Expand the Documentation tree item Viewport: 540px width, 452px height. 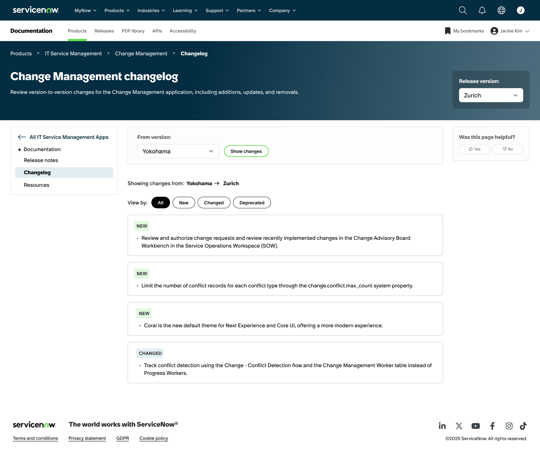(x=20, y=149)
